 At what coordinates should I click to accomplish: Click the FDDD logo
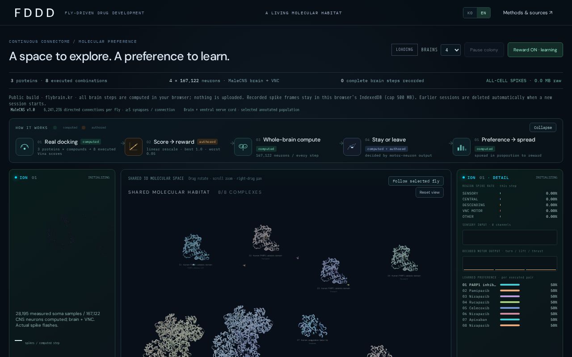point(34,12)
